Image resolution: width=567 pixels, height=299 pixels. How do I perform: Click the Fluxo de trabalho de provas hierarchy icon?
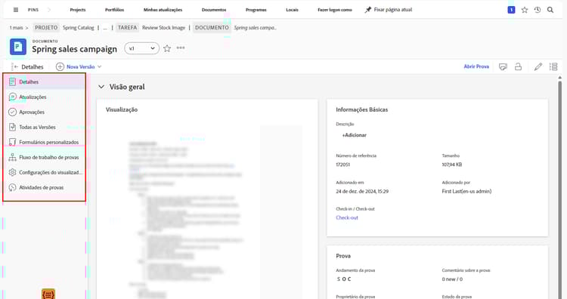(12, 157)
